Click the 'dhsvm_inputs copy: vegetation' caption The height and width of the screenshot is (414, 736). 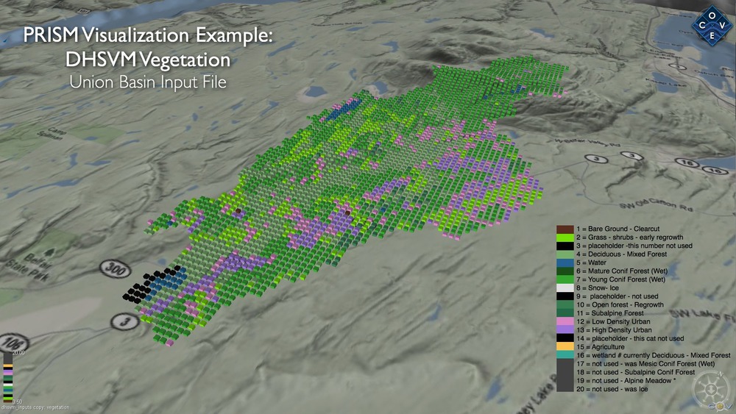coord(35,407)
